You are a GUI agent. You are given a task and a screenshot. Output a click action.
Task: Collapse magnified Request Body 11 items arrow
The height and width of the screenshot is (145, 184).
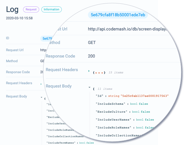click(x=89, y=87)
